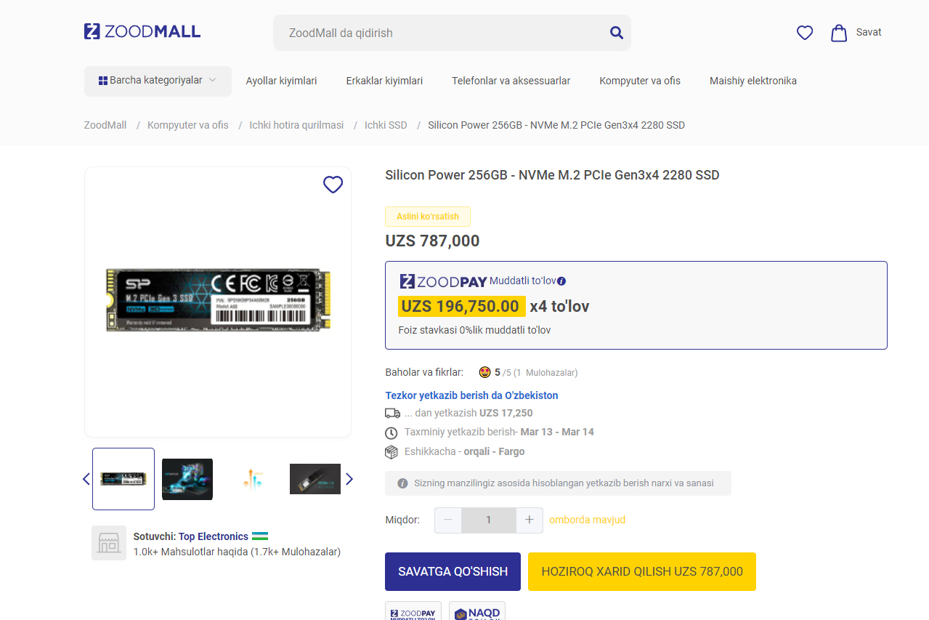Click orqali - Fargo courier text
Image resolution: width=929 pixels, height=620 pixels.
[x=494, y=451]
